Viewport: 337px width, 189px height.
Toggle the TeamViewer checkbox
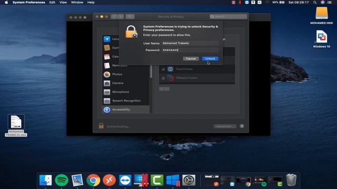(x=163, y=69)
